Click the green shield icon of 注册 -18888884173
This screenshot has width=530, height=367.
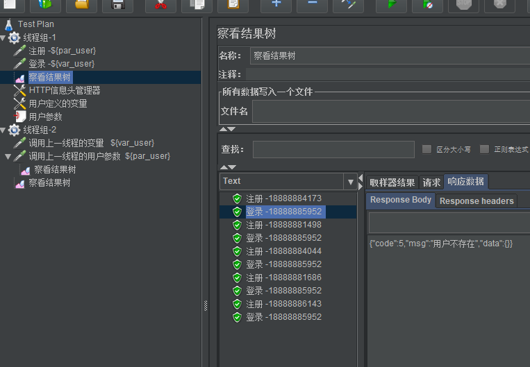238,198
